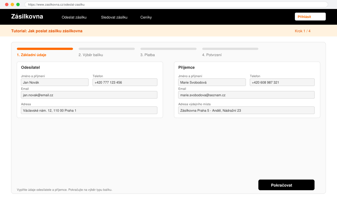The image size is (337, 202).
Task: Click the Příjemce section heading
Action: point(186,67)
